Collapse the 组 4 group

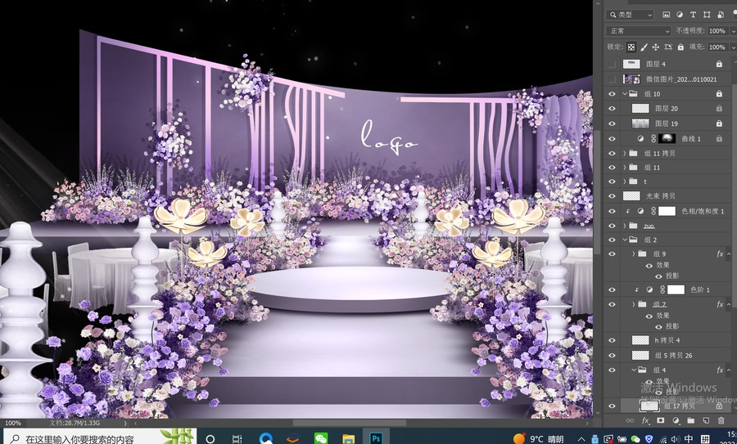[634, 370]
